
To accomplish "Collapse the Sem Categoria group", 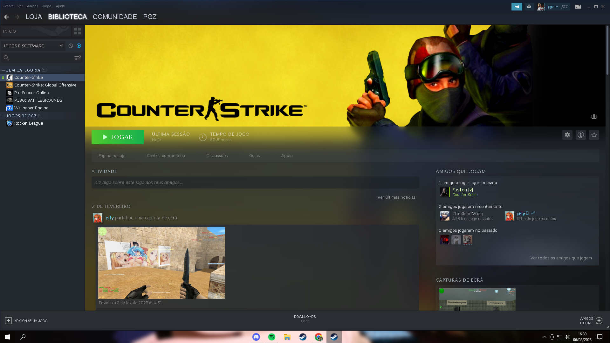I will tap(3, 70).
